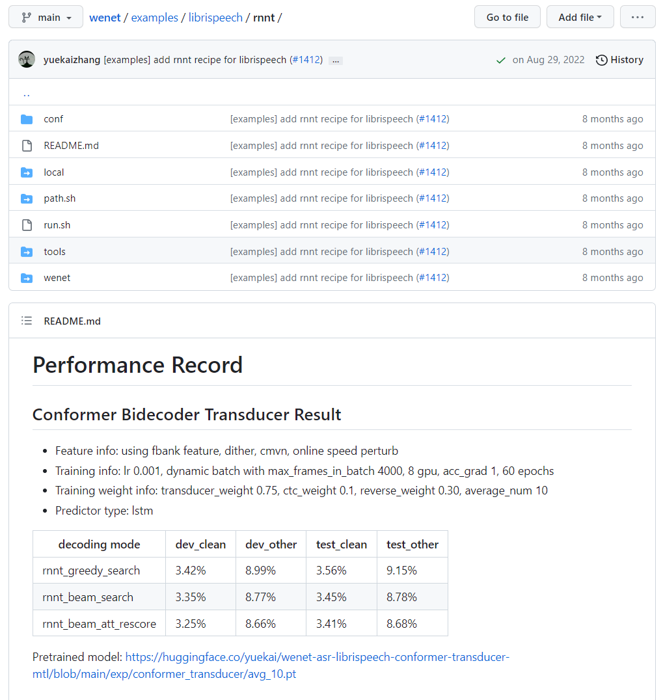The width and height of the screenshot is (663, 700).
Task: Open the examples breadcrumb
Action: 154,17
